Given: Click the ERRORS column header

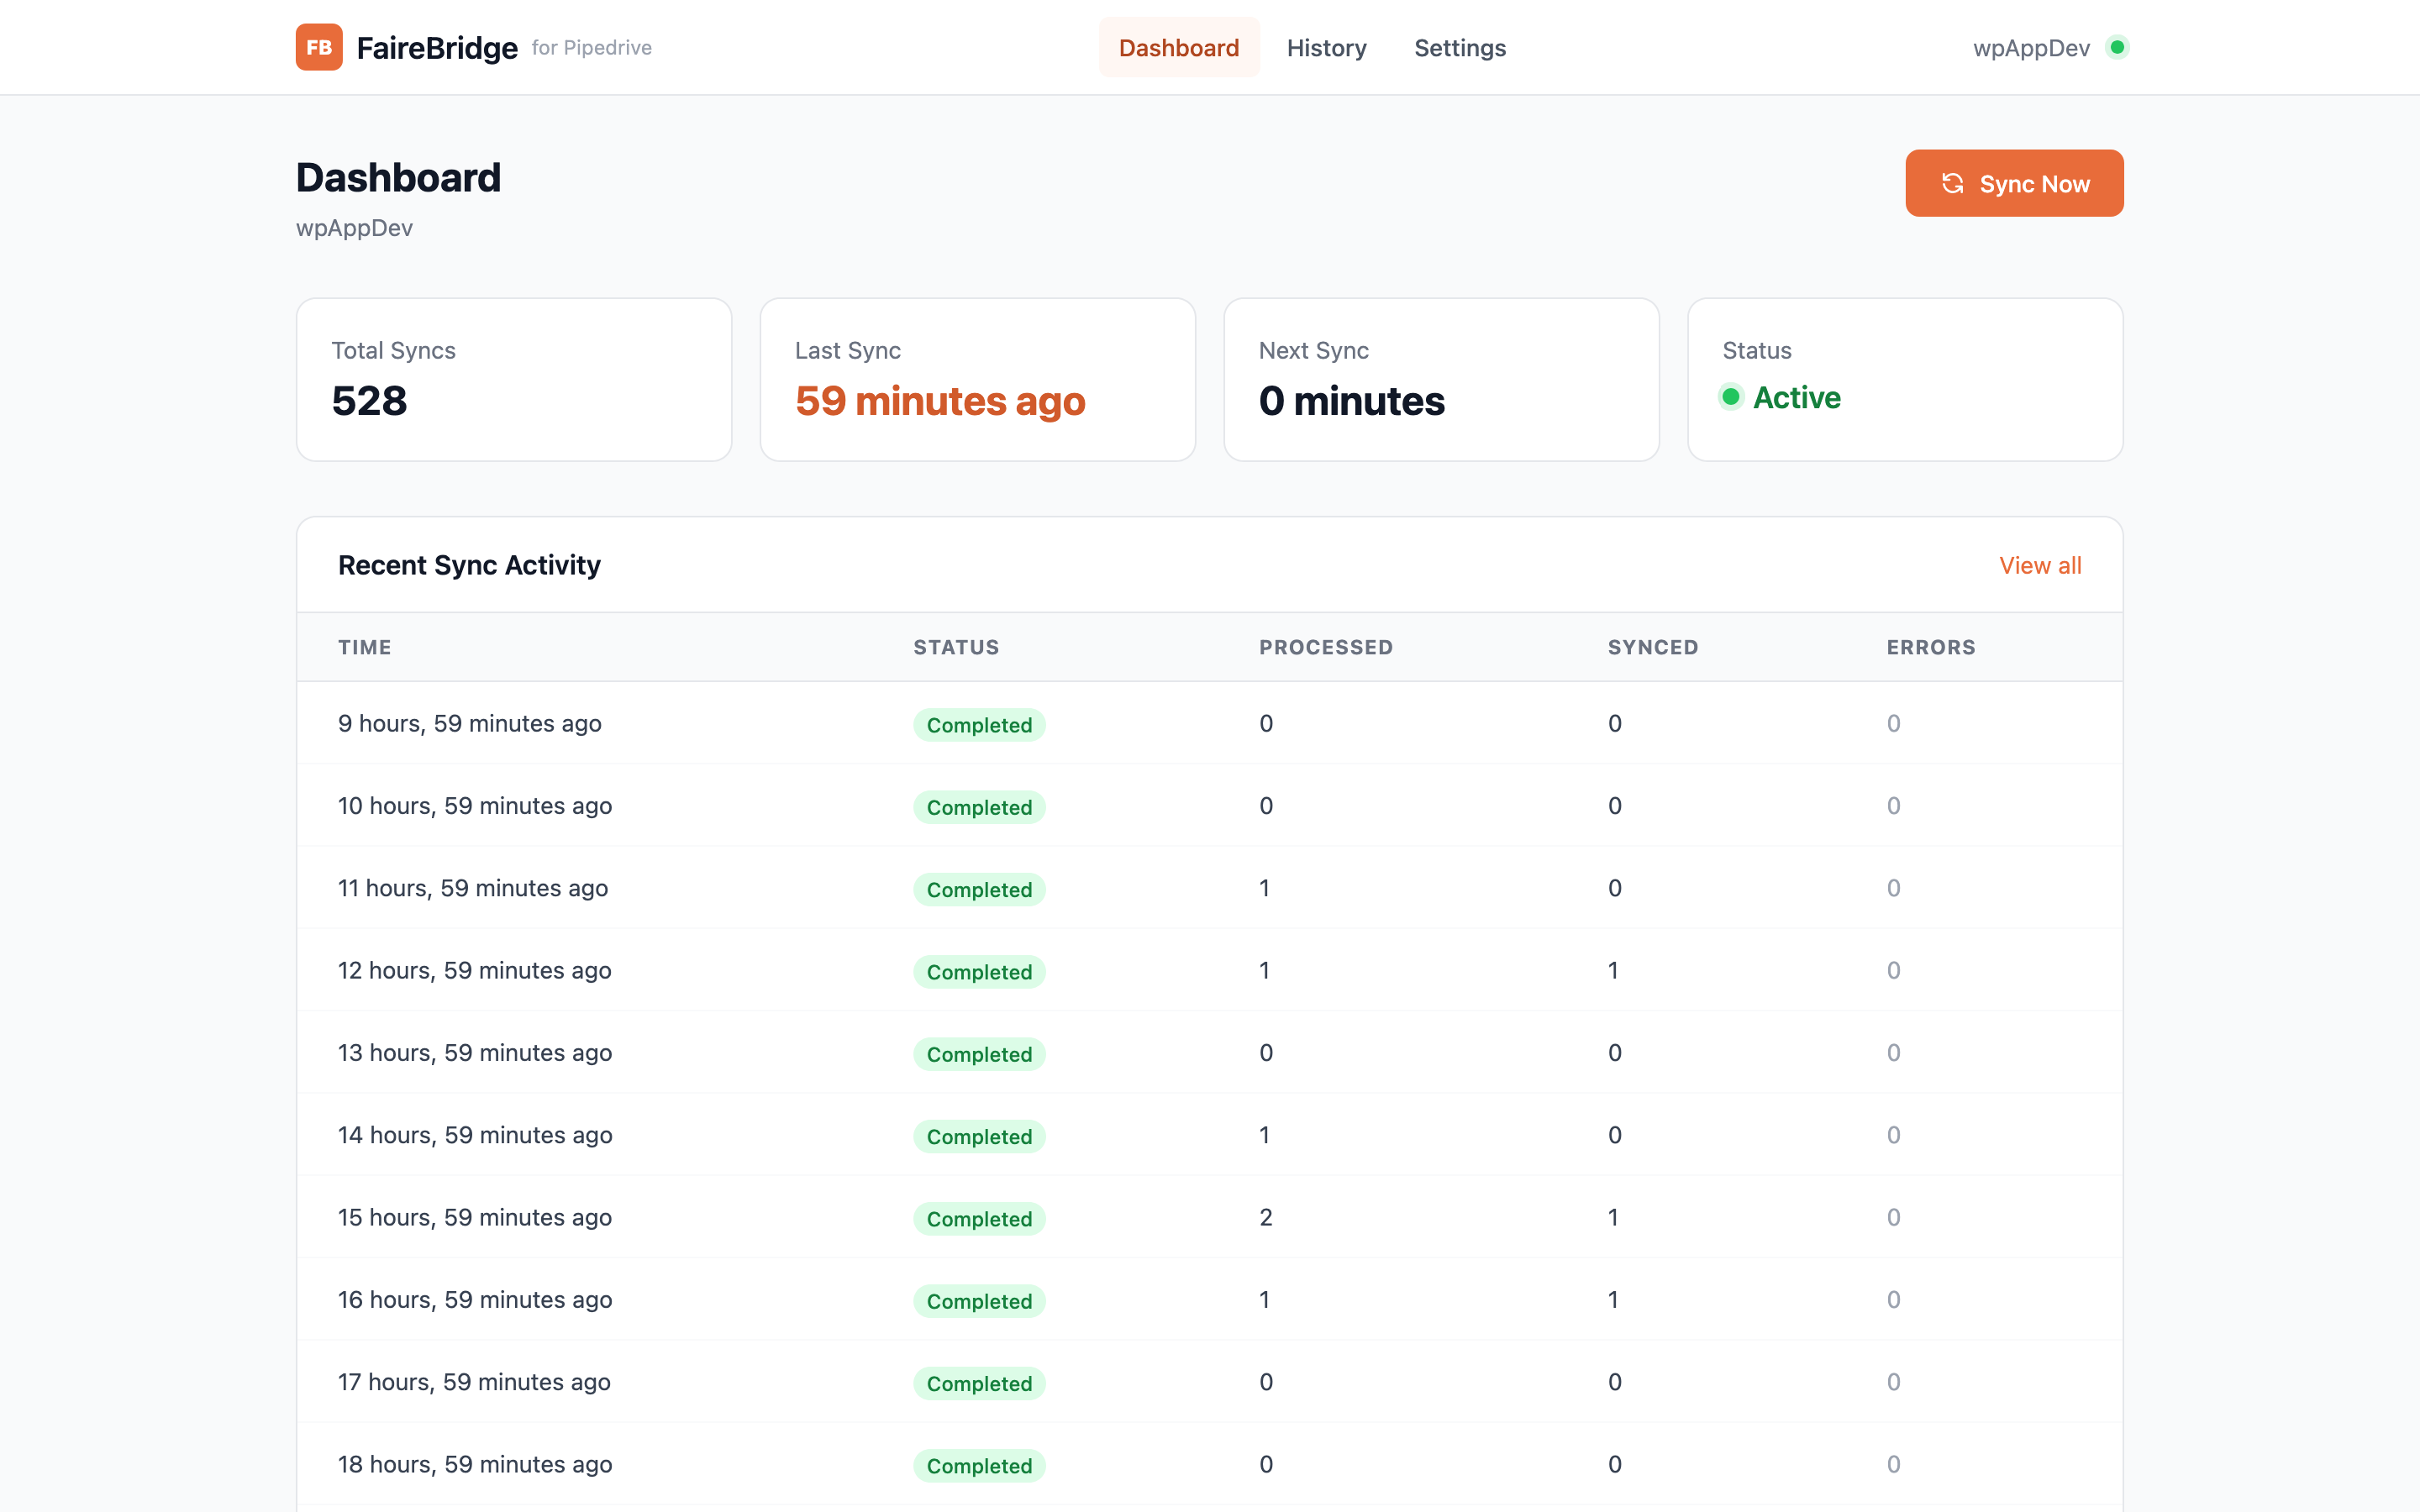Looking at the screenshot, I should click(1931, 647).
